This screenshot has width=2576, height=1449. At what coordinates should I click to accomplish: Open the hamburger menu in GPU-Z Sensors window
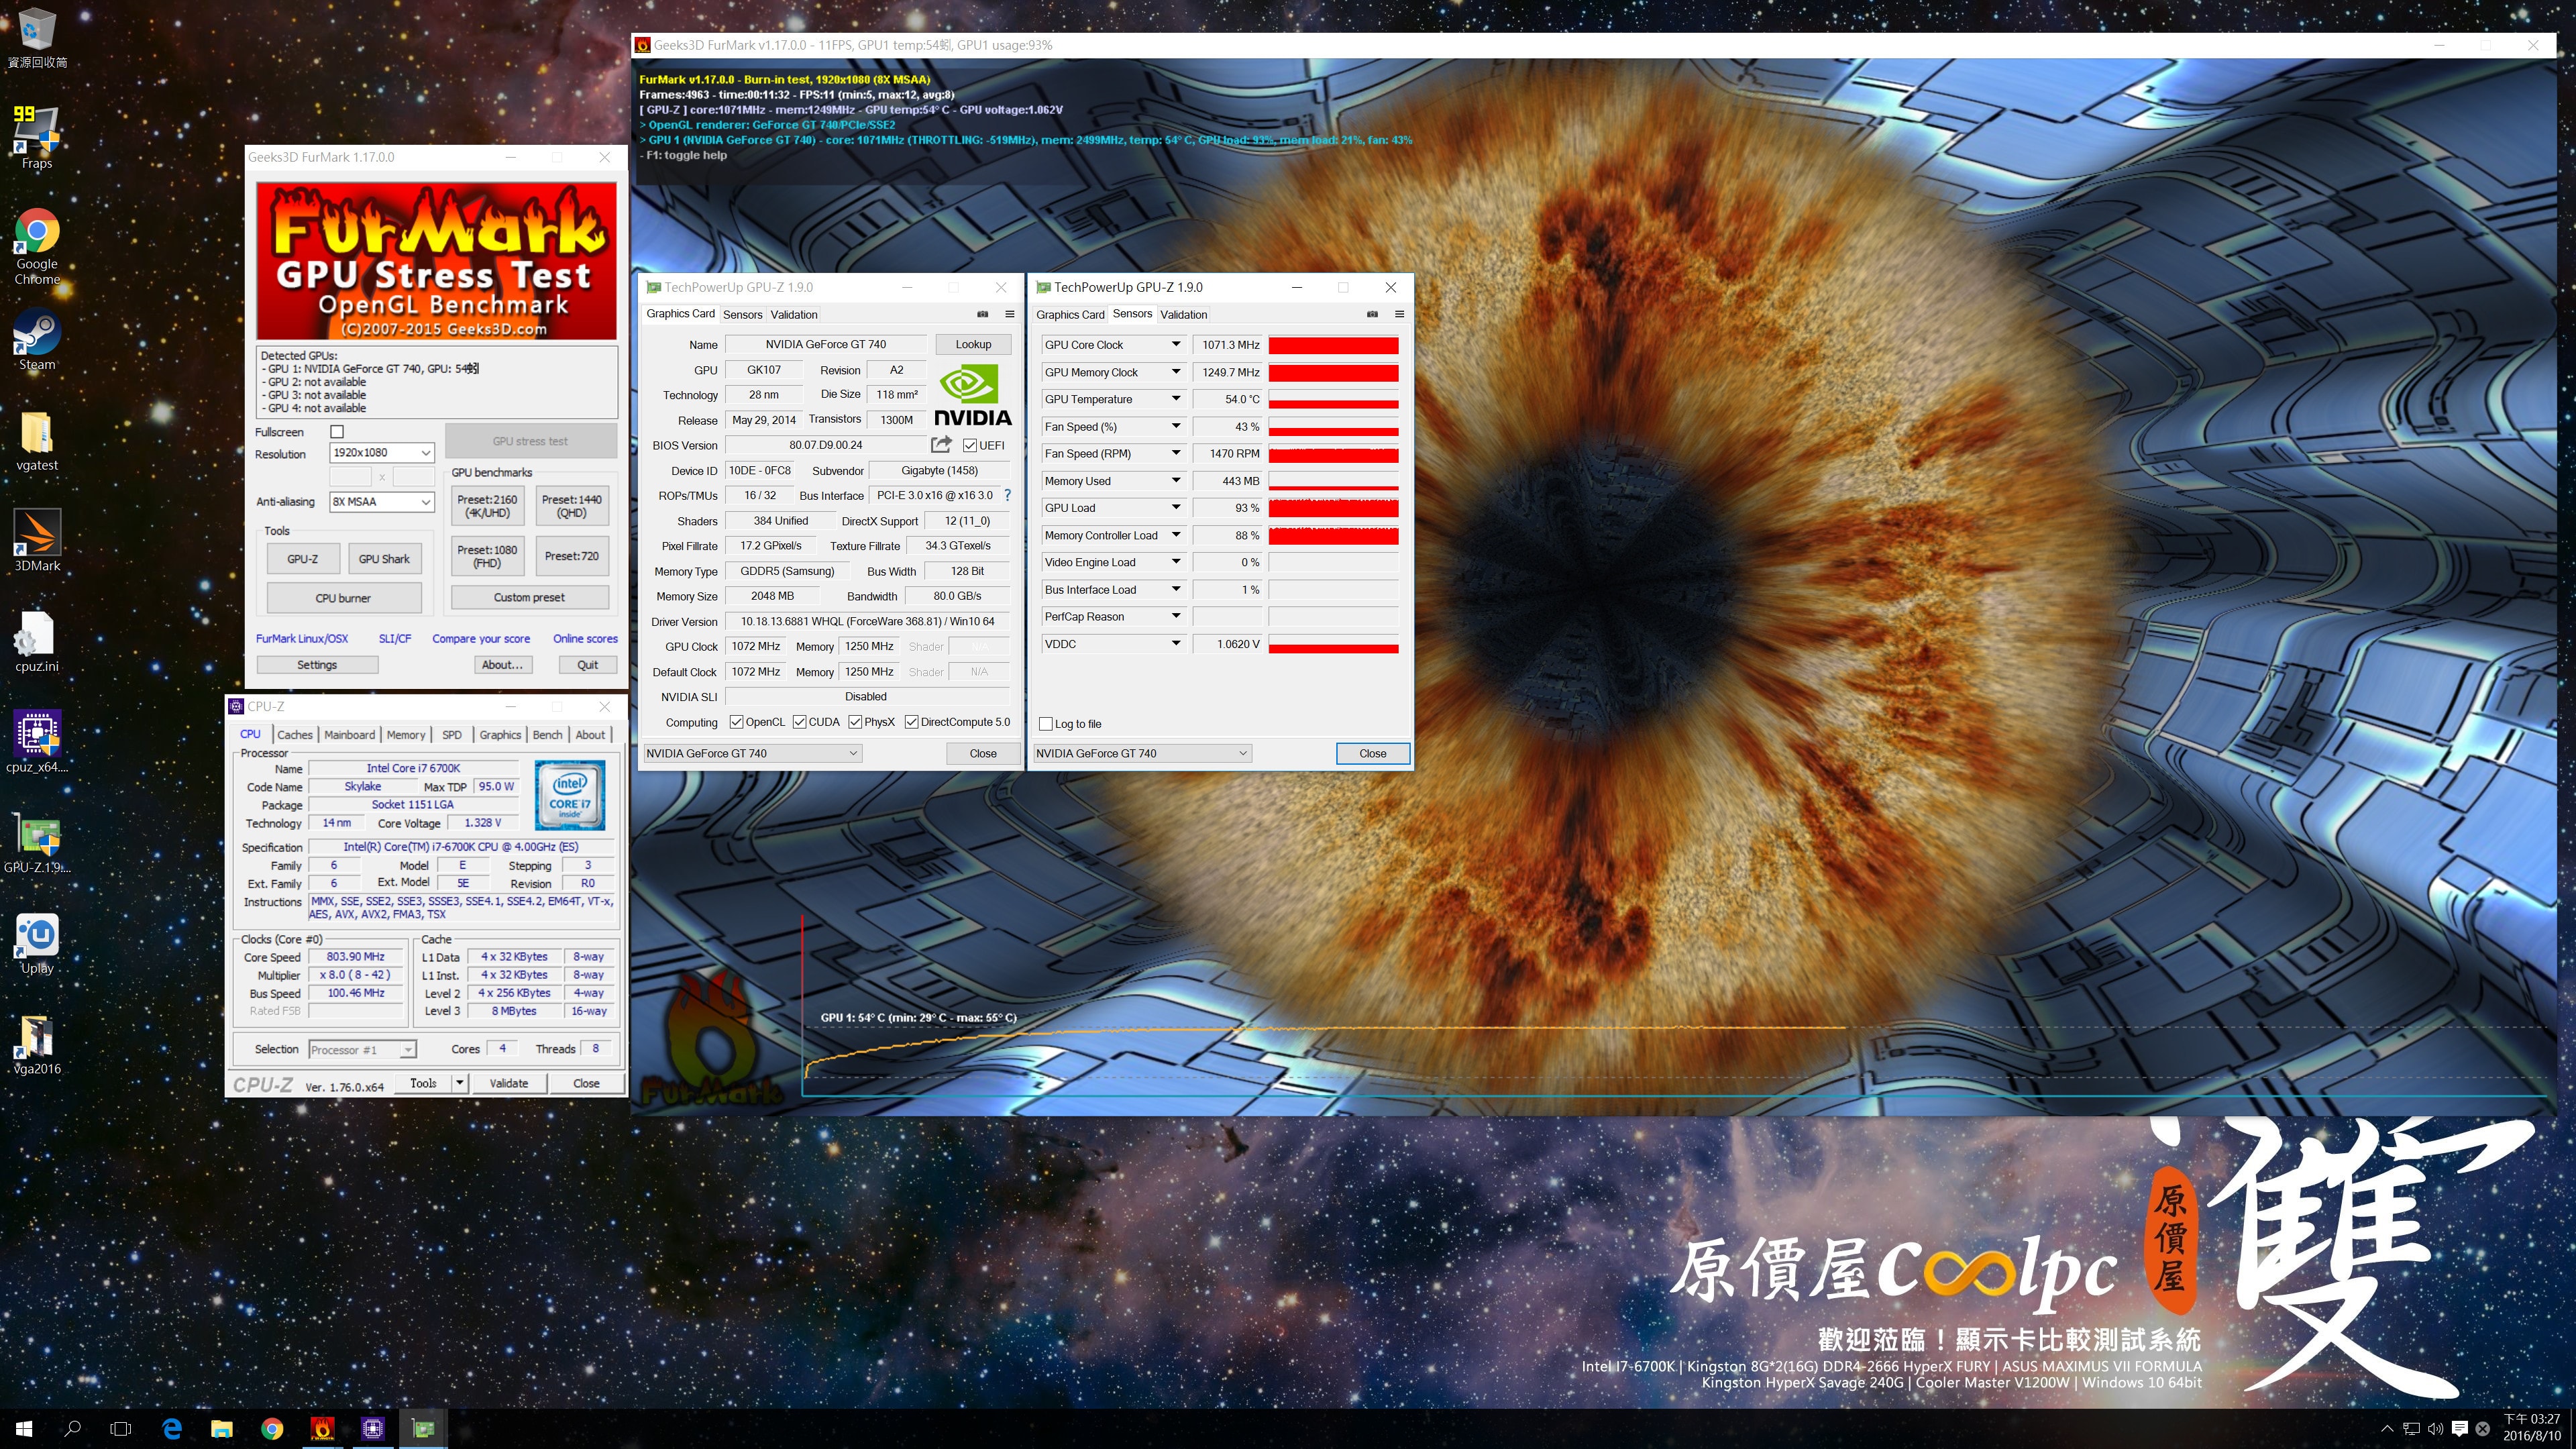[x=1399, y=314]
